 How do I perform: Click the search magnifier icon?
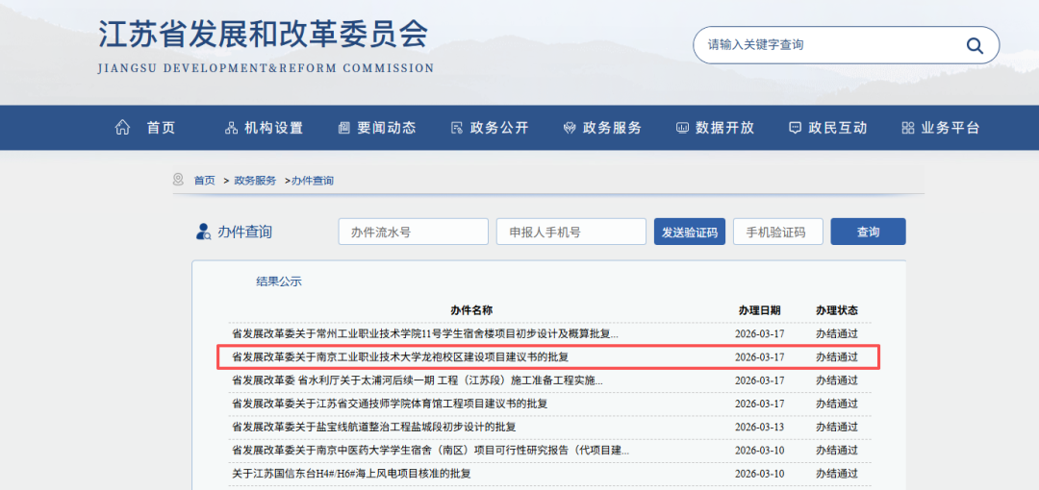(x=974, y=45)
